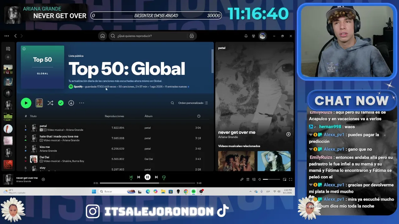Open the playback queue

pos(248,180)
